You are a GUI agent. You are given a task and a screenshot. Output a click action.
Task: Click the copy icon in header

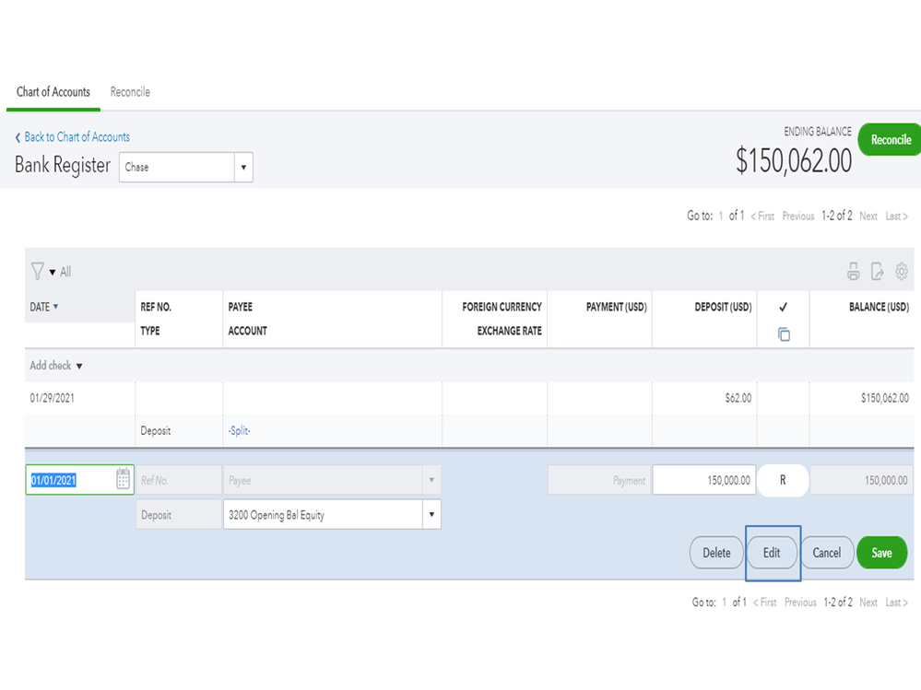coord(784,334)
